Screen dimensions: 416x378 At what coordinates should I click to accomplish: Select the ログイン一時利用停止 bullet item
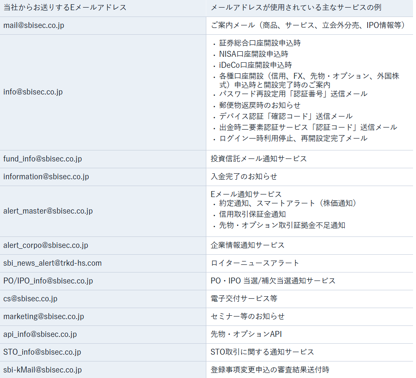(x=293, y=139)
